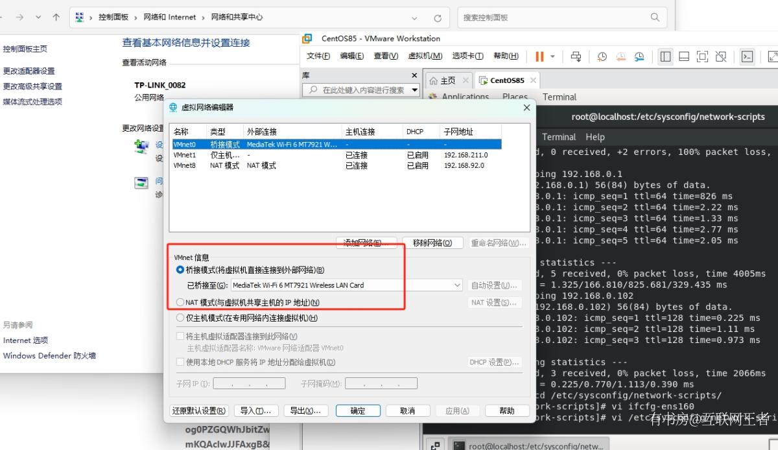Open recent locations chevron in Control Panel
778x450 pixels.
pyautogui.click(x=38, y=18)
